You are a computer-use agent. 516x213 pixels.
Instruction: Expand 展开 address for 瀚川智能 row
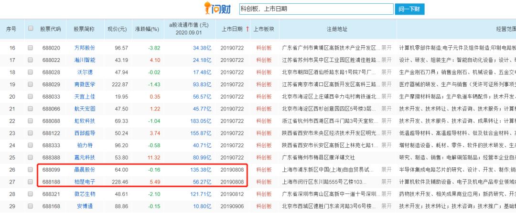(387, 60)
